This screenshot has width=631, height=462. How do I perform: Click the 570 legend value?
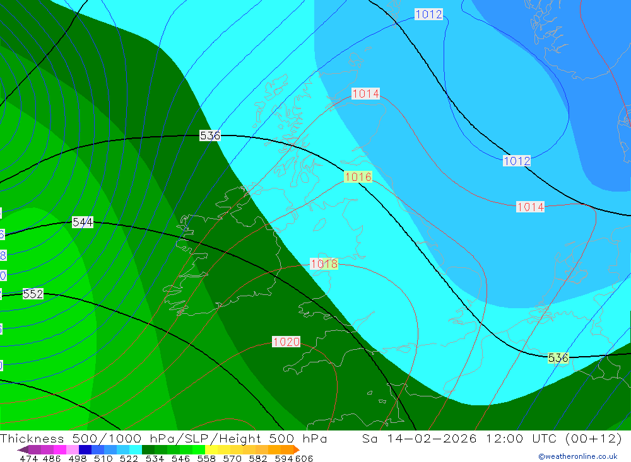click(232, 458)
